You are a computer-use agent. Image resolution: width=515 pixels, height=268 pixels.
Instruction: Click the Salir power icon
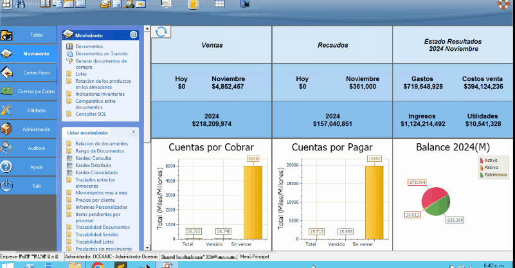pyautogui.click(x=7, y=186)
